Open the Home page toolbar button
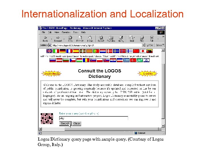The image size is (205, 154). pyautogui.click(x=90, y=39)
